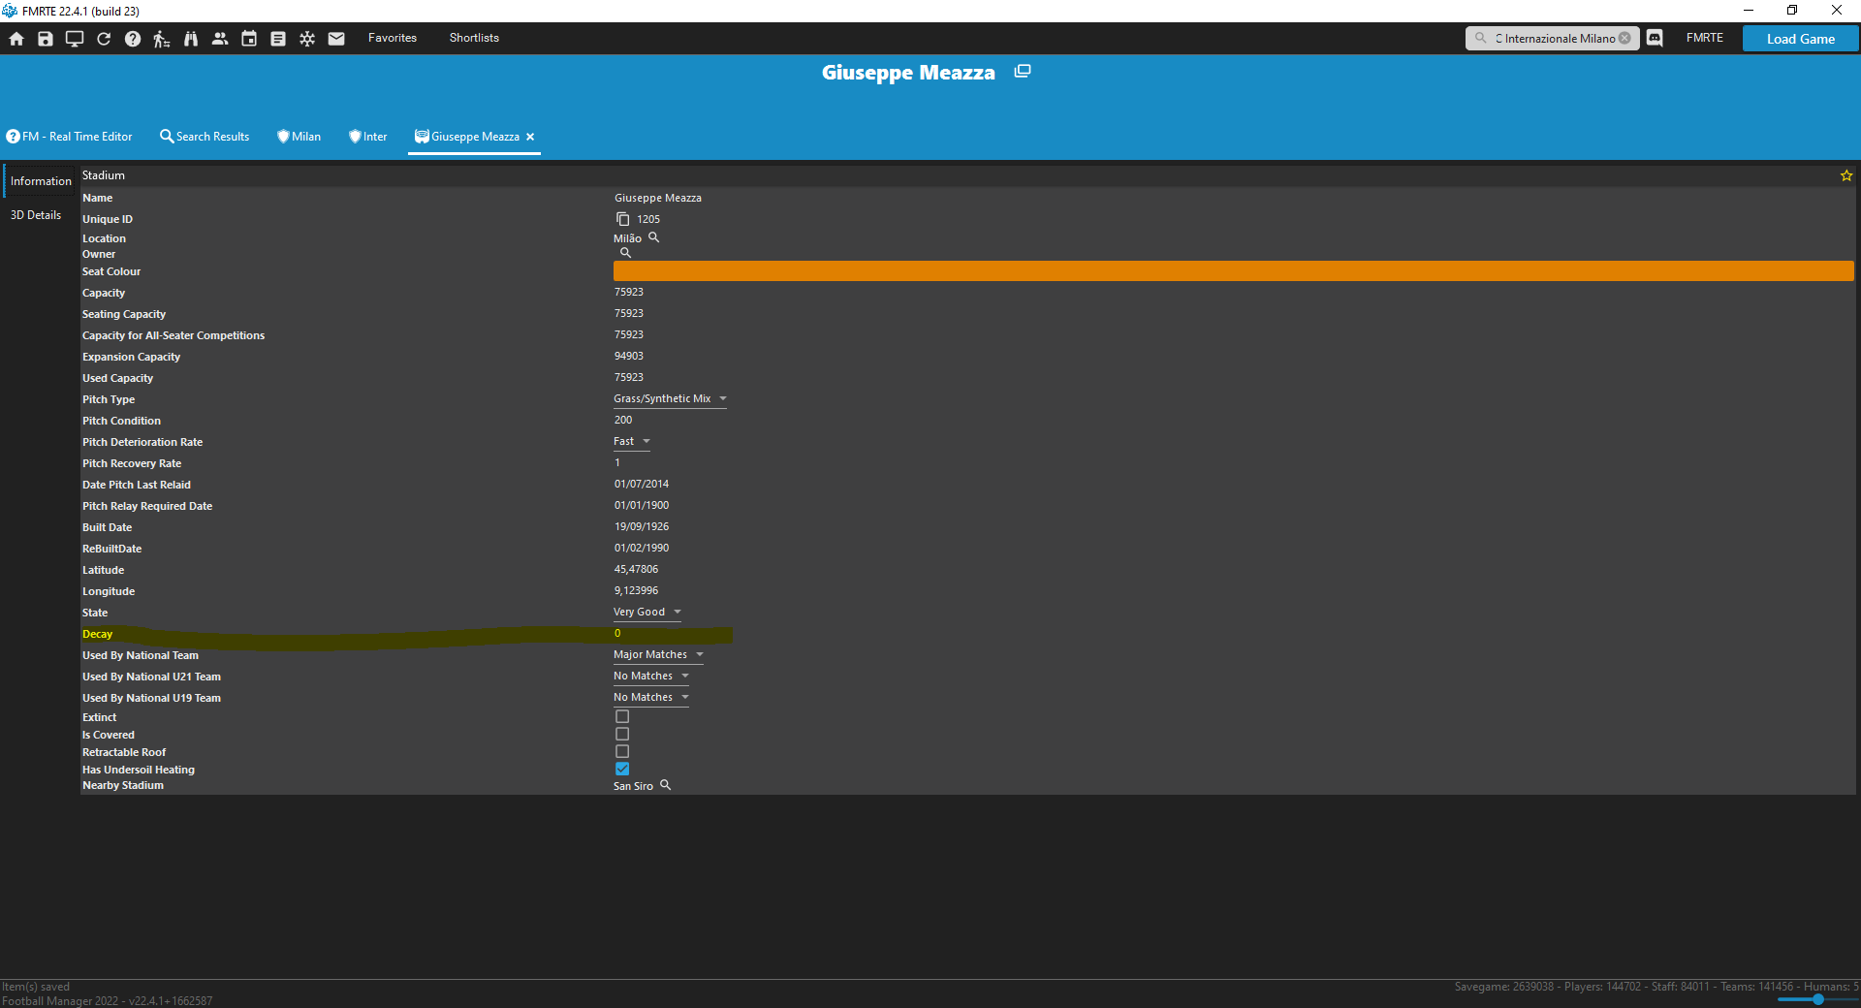This screenshot has height=1008, width=1861.
Task: Mark stadium as favorite with star icon
Action: 1846,175
